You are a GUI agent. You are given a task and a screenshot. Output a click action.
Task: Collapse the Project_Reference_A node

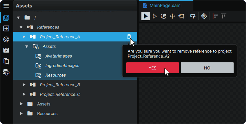[24, 37]
